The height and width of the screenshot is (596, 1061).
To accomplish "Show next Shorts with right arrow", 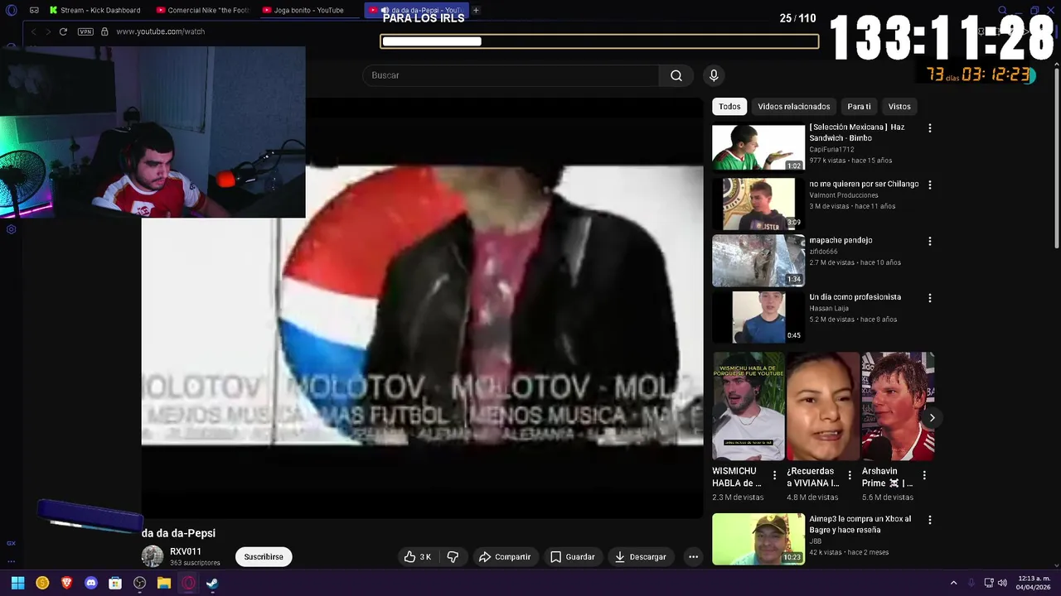I will 932,418.
